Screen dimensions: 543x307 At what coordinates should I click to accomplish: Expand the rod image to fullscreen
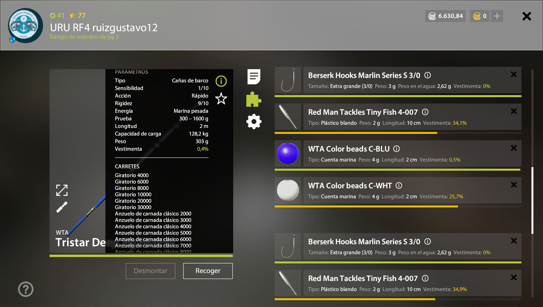(62, 190)
